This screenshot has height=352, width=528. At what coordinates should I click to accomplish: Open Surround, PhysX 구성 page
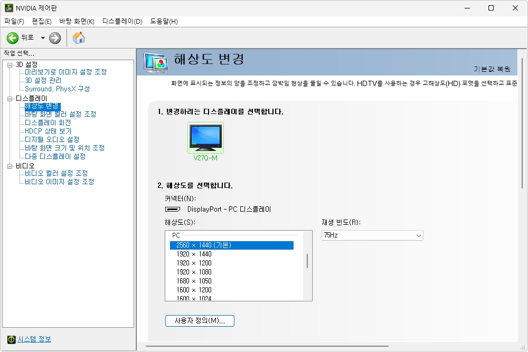[57, 89]
